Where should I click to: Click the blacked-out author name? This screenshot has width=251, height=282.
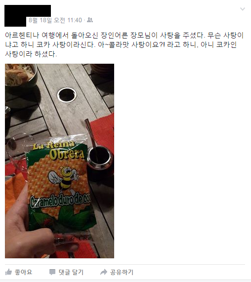[x=39, y=11]
